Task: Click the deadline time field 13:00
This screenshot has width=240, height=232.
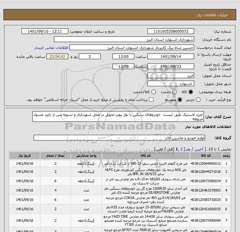Action: click(x=123, y=56)
